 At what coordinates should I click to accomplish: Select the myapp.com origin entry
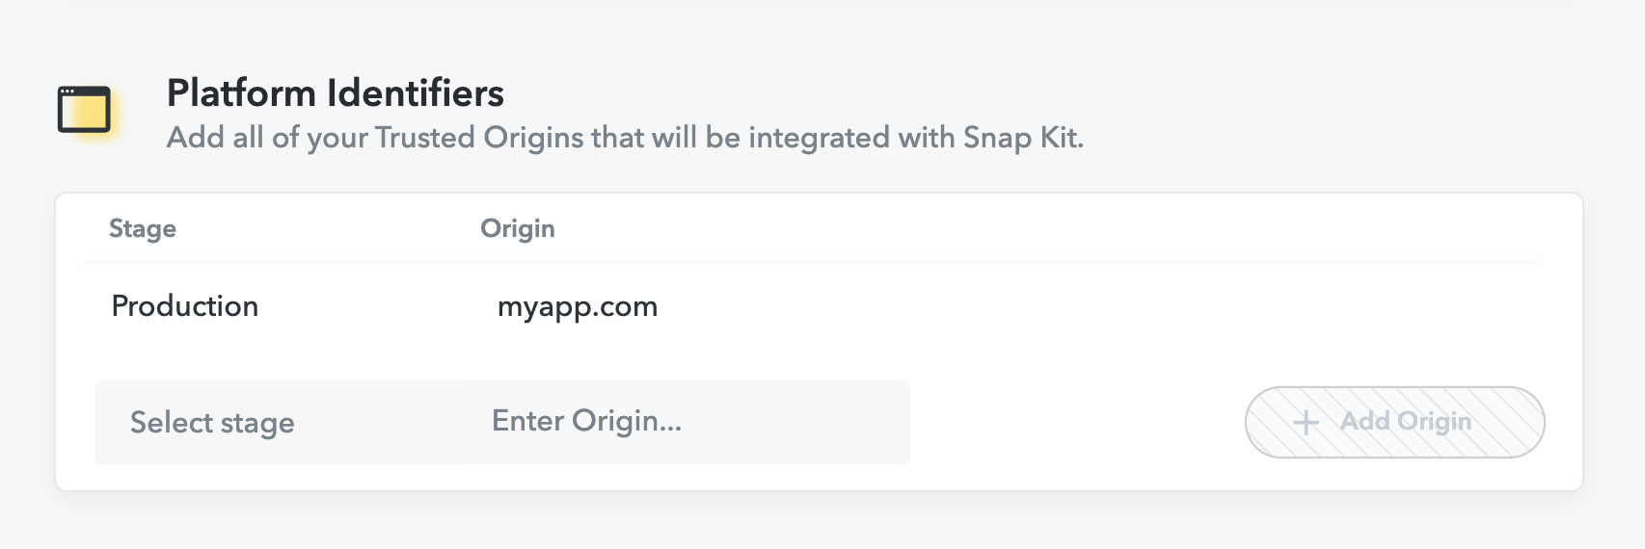click(x=577, y=306)
